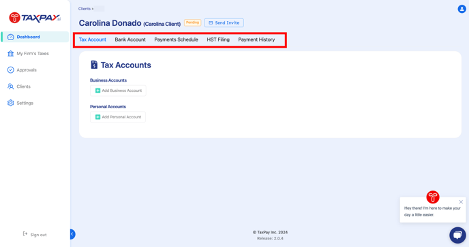Open the chat widget bubble

click(x=457, y=235)
